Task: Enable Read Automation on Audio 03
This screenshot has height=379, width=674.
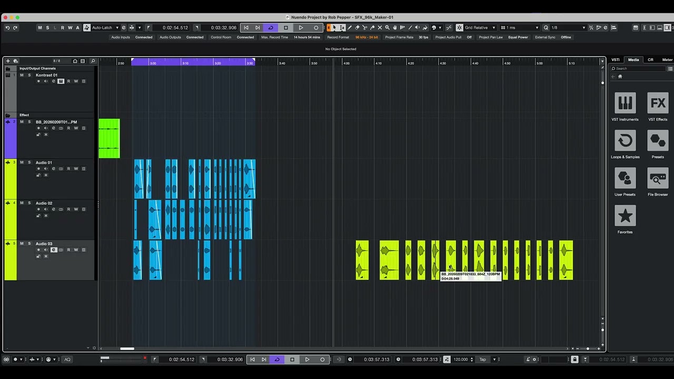Action: tap(68, 250)
